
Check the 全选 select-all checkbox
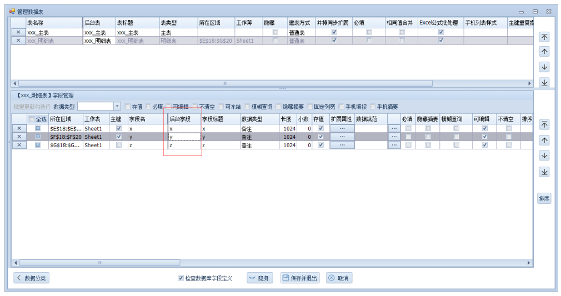tap(32, 119)
